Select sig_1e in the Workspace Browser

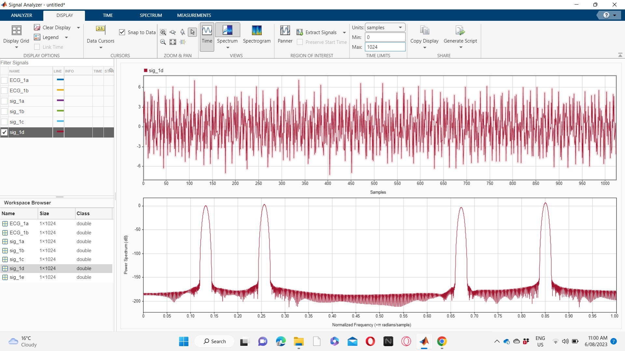(x=19, y=277)
